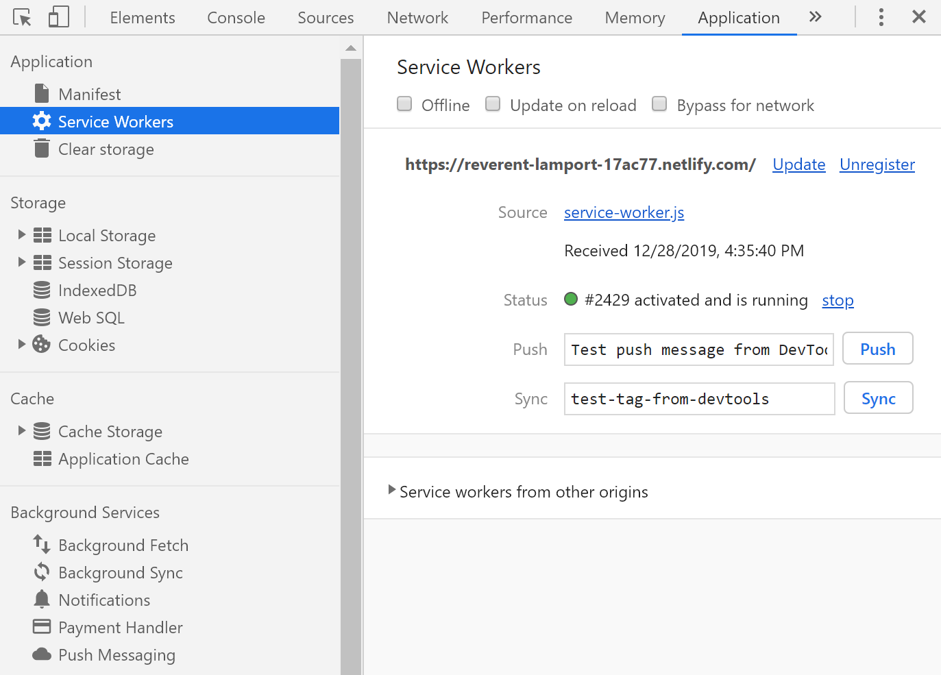Click the Background Sync icon

point(42,572)
